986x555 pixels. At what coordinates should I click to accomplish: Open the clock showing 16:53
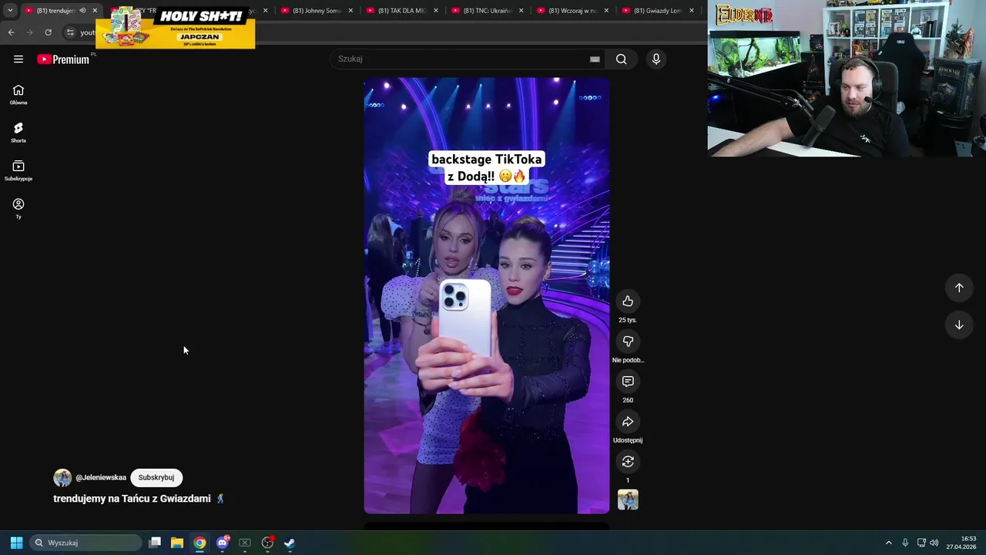point(962,543)
